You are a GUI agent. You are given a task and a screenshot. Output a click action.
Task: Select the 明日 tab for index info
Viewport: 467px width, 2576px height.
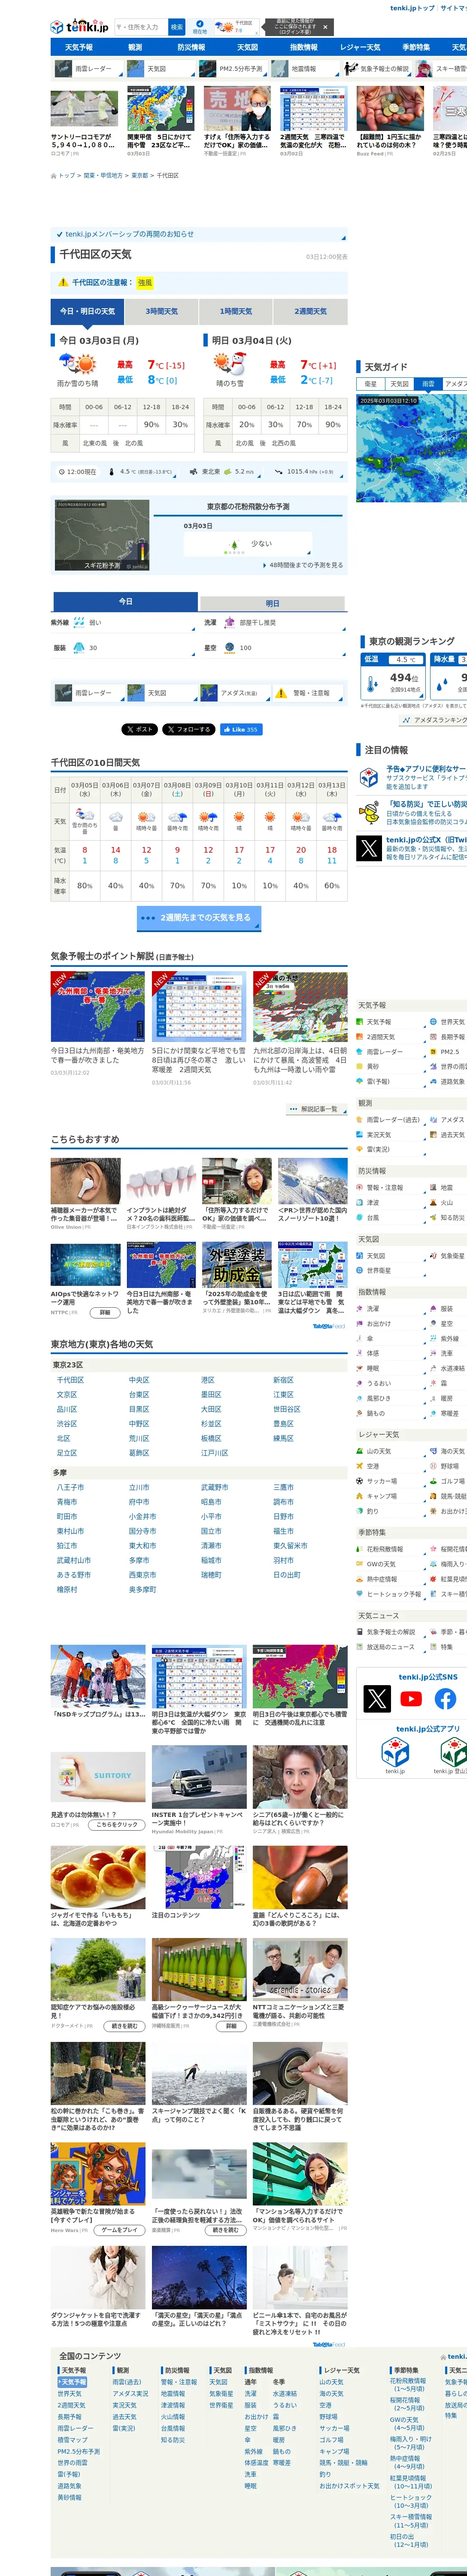(x=273, y=603)
